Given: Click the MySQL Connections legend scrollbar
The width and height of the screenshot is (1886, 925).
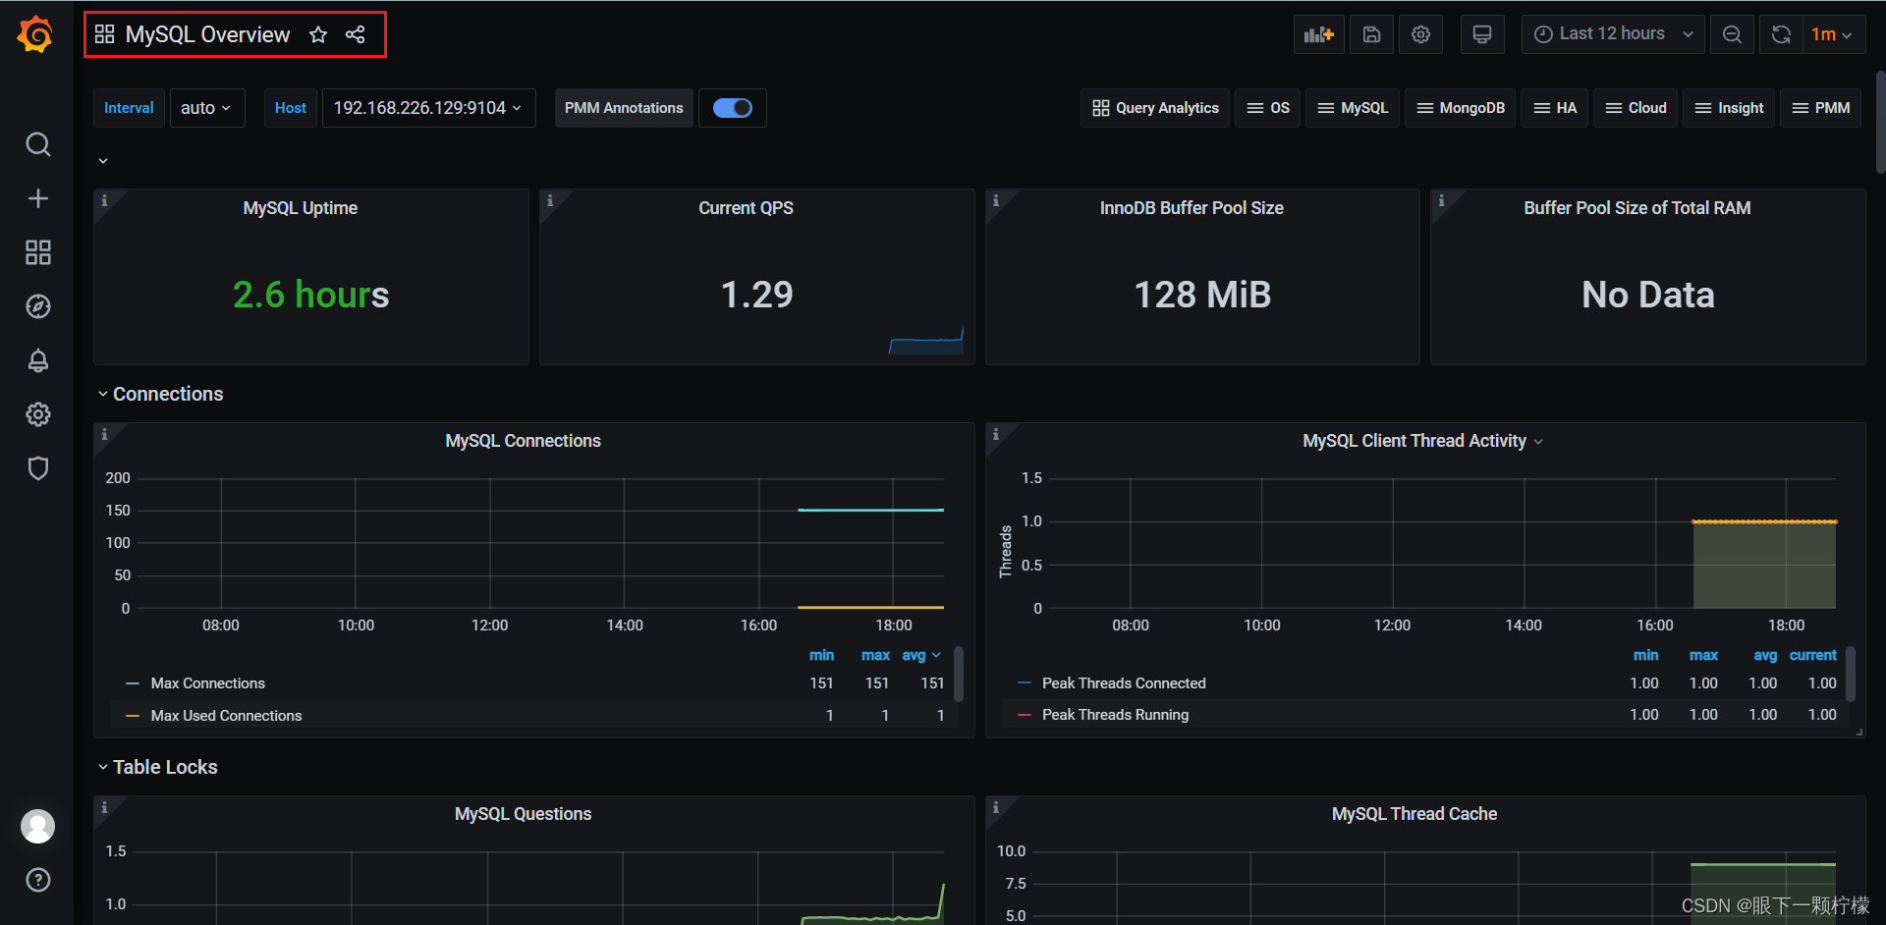Looking at the screenshot, I should pyautogui.click(x=959, y=674).
